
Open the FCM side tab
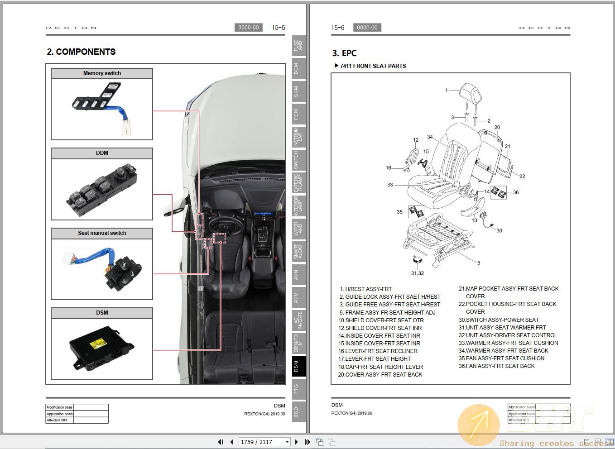click(298, 115)
